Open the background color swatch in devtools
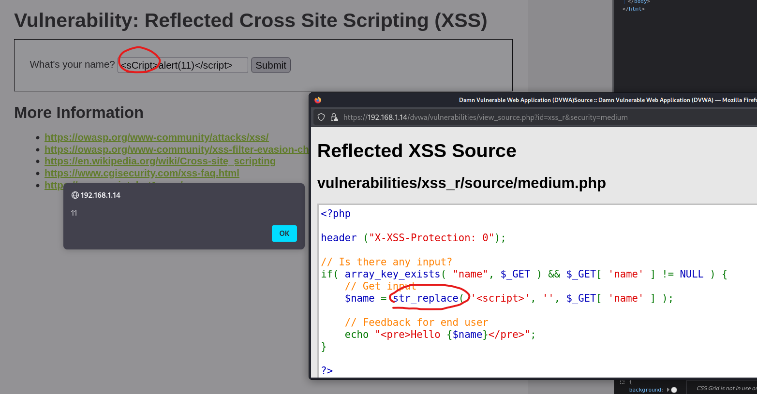Image resolution: width=757 pixels, height=394 pixels. pyautogui.click(x=674, y=390)
